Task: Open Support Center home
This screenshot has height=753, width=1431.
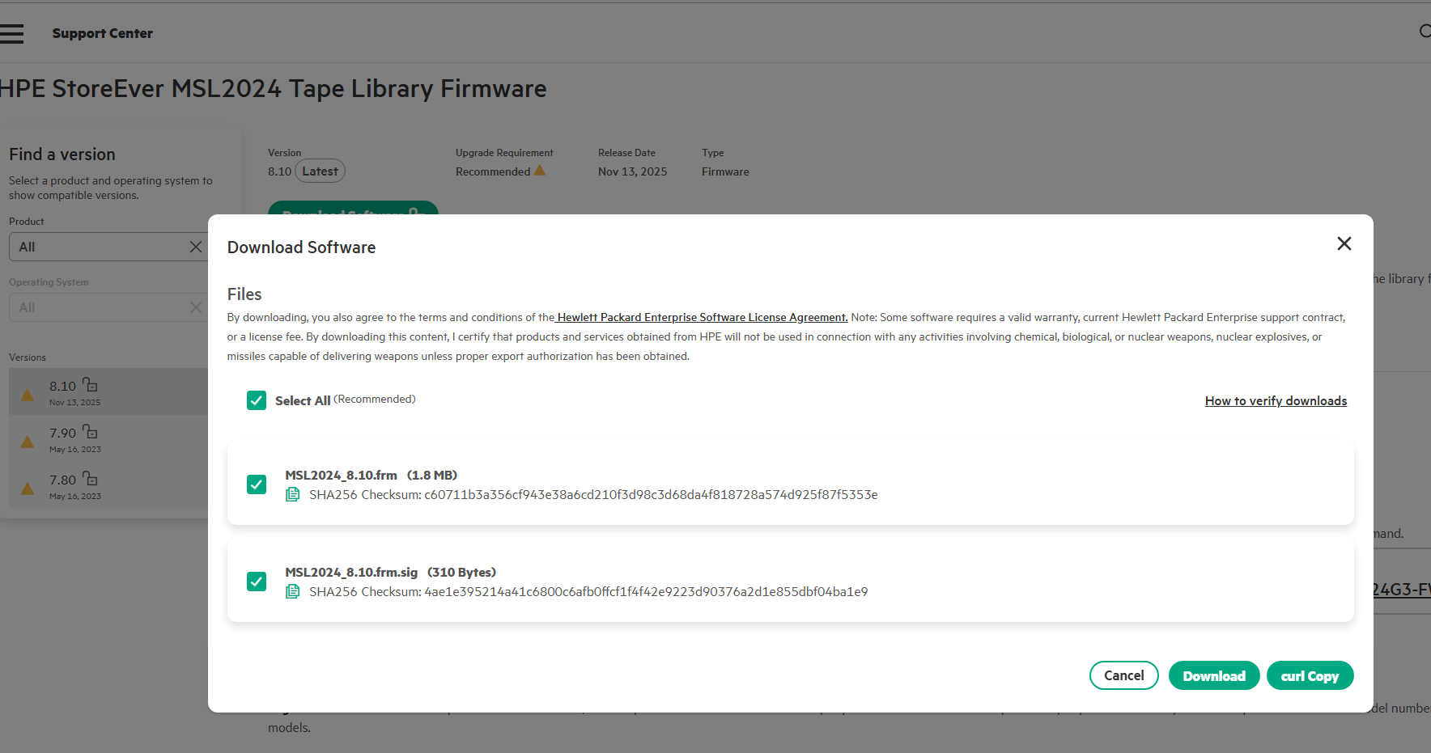Action: pos(102,33)
